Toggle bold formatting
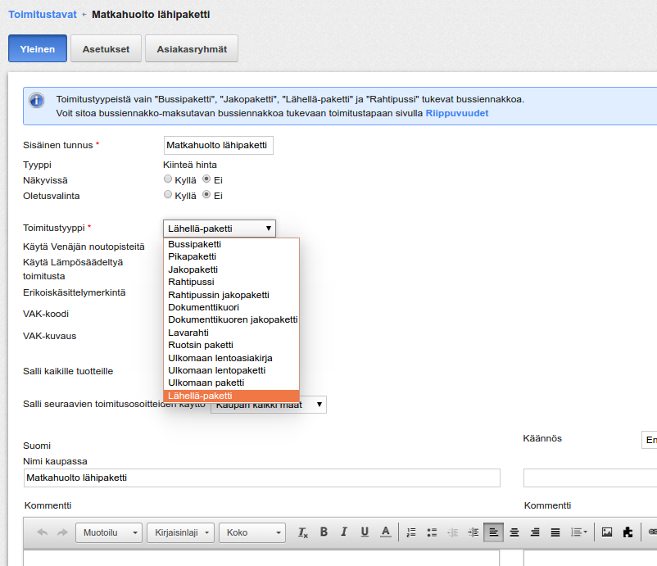Viewport: 657px width, 566px height. [x=324, y=532]
